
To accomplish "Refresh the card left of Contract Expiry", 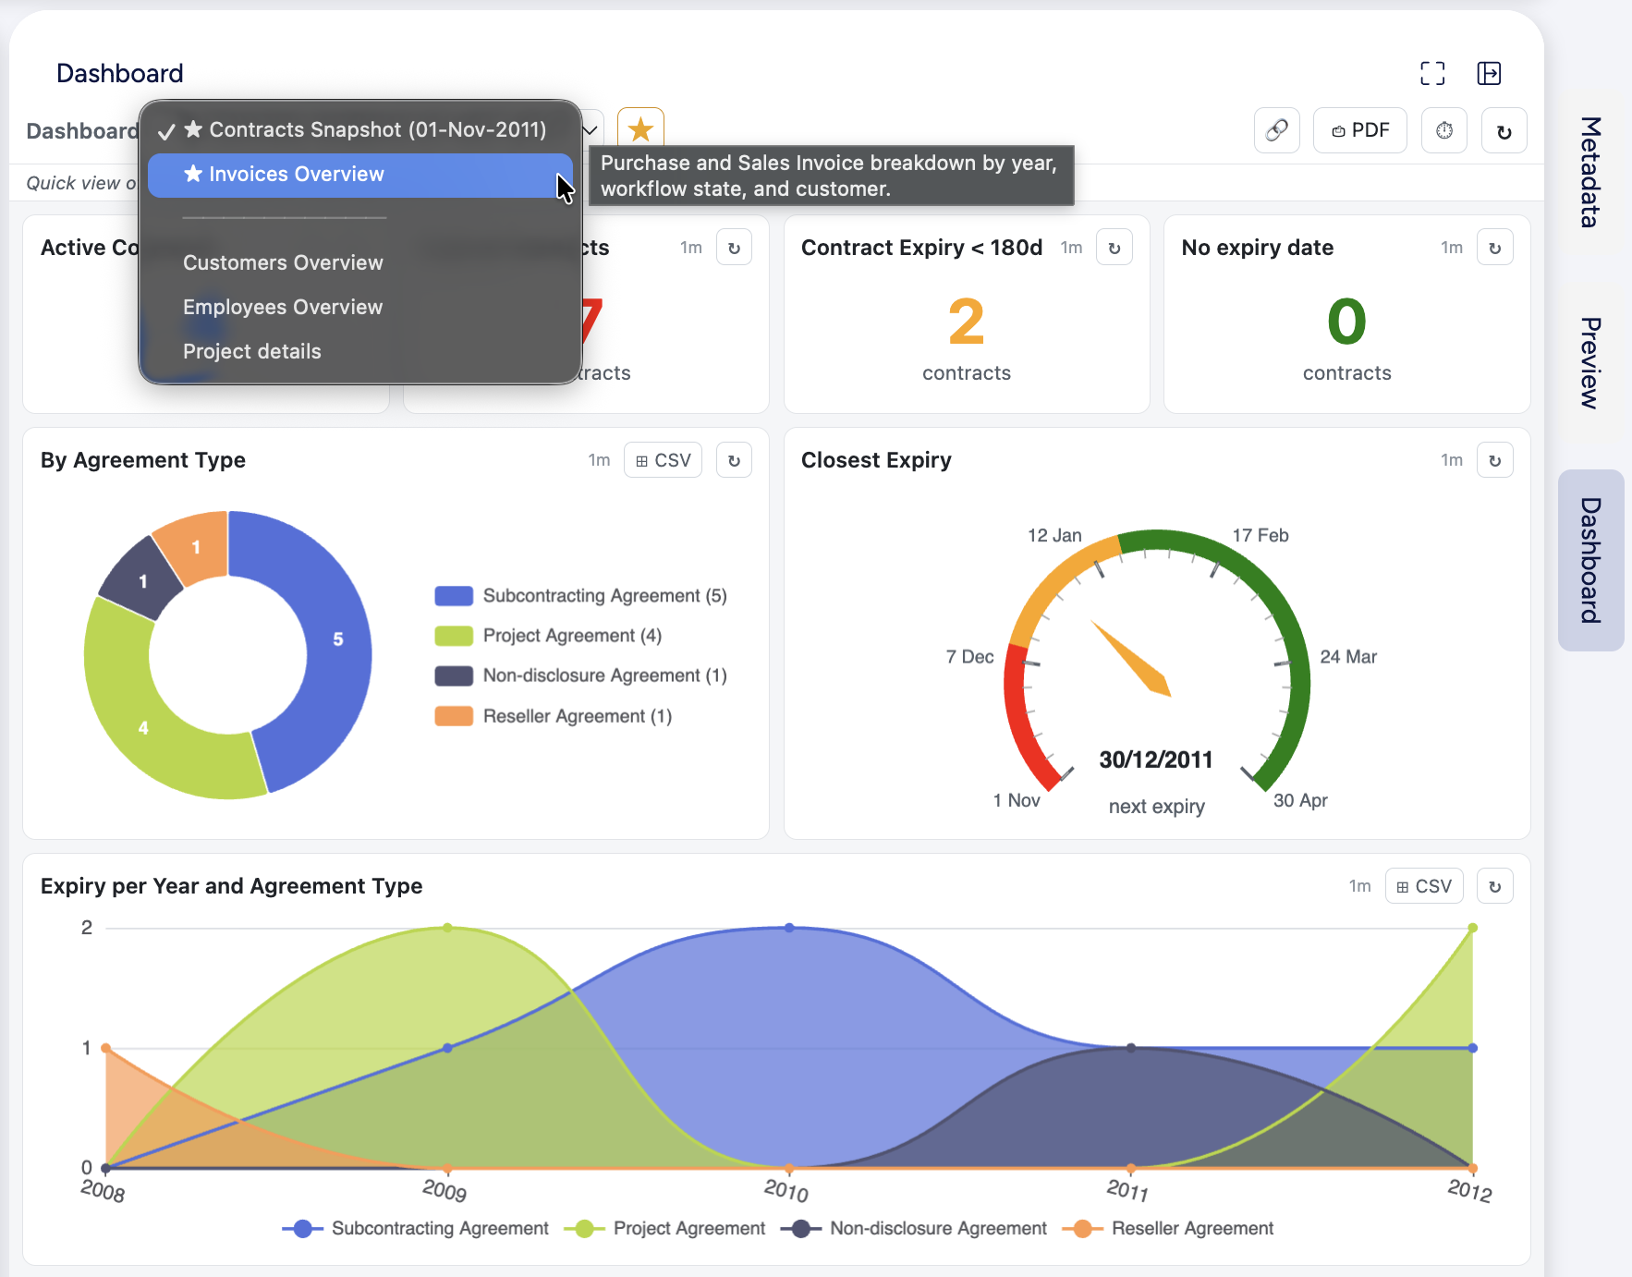I will tap(734, 248).
